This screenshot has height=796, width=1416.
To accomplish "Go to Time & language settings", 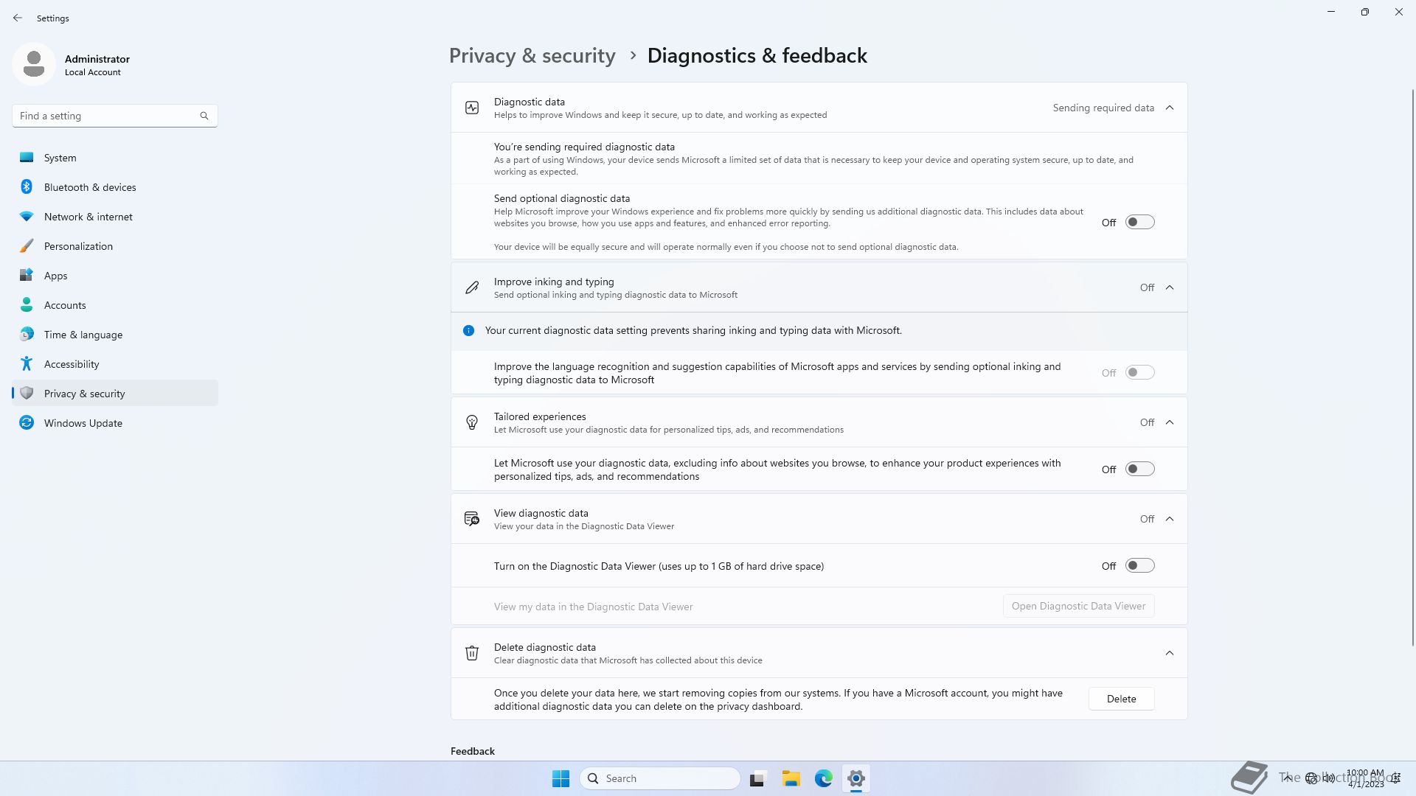I will 115,335.
